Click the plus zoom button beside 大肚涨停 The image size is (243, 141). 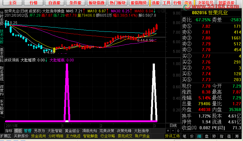[x=168, y=131]
